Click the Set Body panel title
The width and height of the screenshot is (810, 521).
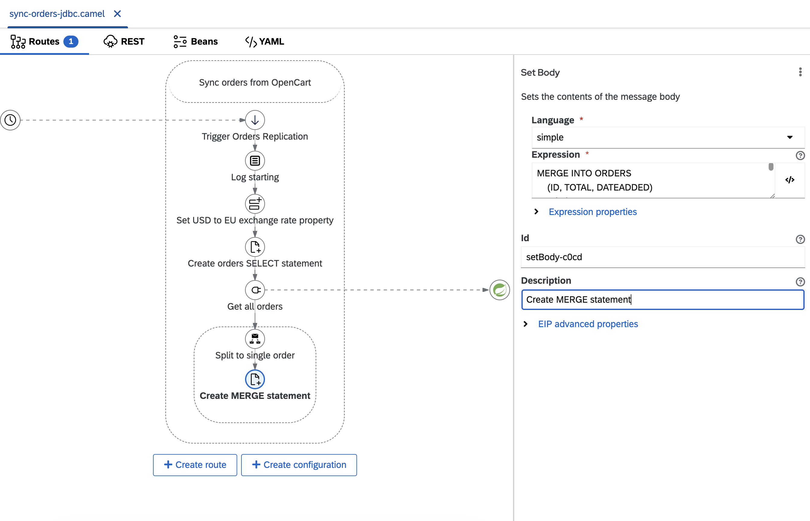click(x=540, y=72)
